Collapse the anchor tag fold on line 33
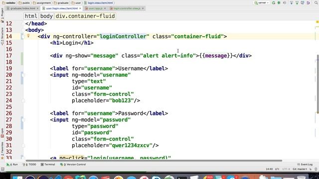Screen dimensions: 319x179 tap(23, 158)
